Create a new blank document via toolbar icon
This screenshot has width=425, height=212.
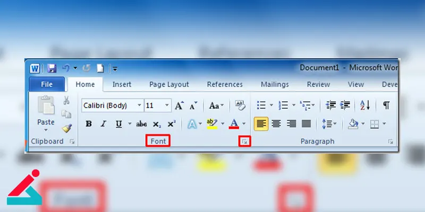coord(100,68)
